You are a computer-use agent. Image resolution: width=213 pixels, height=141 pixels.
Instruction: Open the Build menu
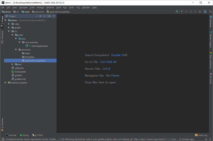click(59, 7)
